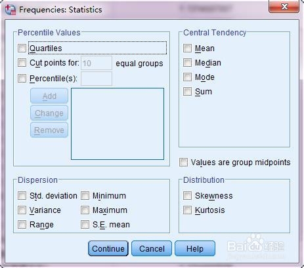This screenshot has width=304, height=268.
Task: Enable Values are group midpoints
Action: [x=183, y=163]
